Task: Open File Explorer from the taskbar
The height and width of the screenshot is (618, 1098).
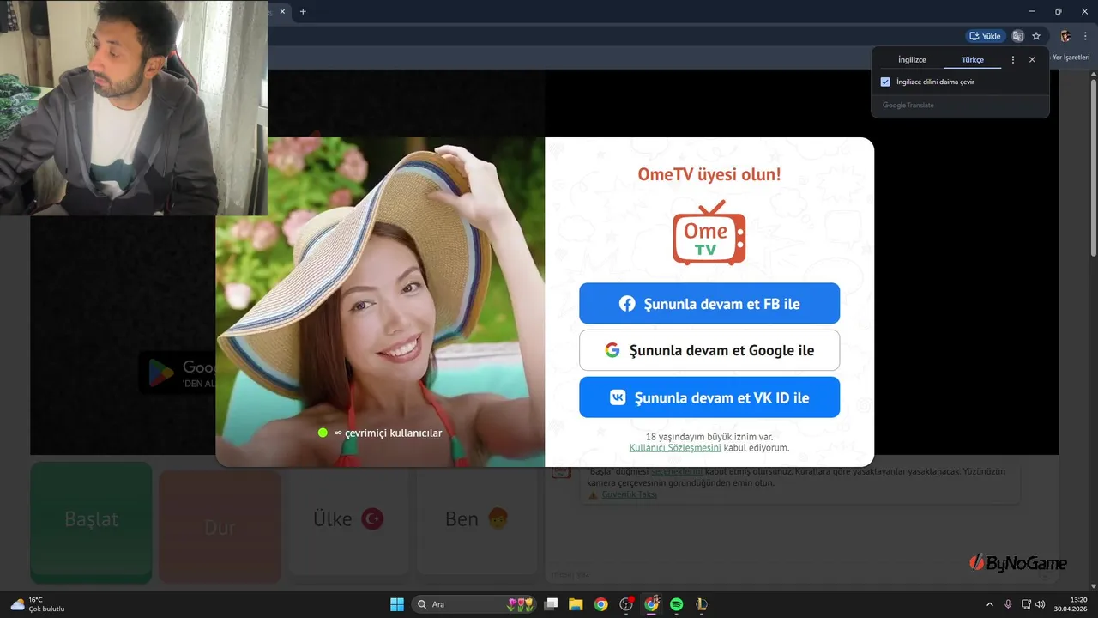Action: click(576, 604)
